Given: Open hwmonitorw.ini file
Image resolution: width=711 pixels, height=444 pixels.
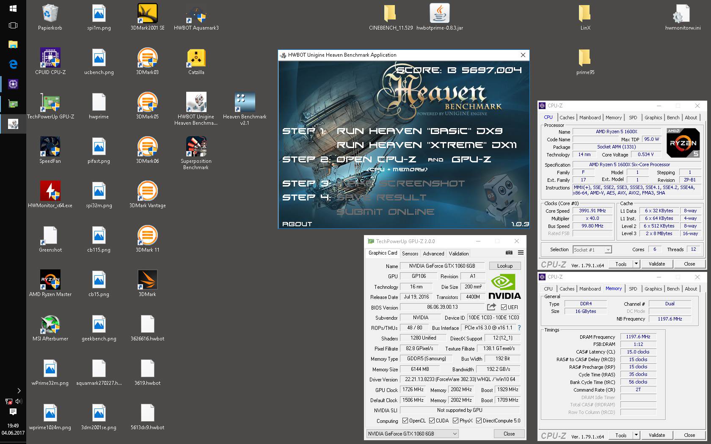Looking at the screenshot, I should click(x=683, y=17).
